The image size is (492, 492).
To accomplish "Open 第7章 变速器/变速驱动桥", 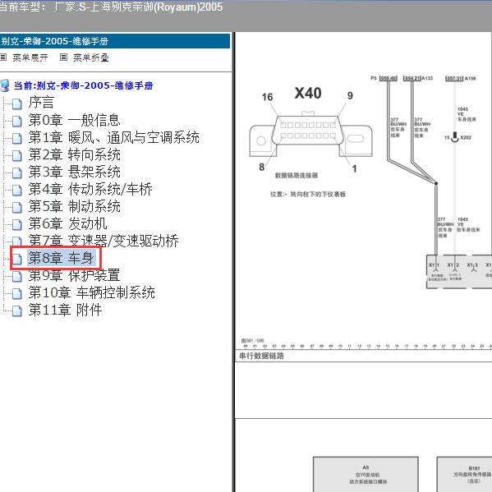I will pos(103,241).
